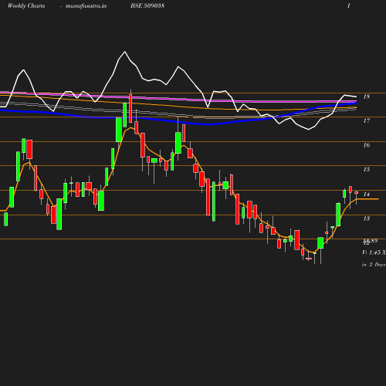386x386 pixels.
Task: Click the 'in 2 Days' text
Action: coord(374,265)
